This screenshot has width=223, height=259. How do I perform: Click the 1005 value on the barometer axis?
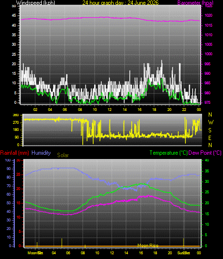click(x=208, y=44)
